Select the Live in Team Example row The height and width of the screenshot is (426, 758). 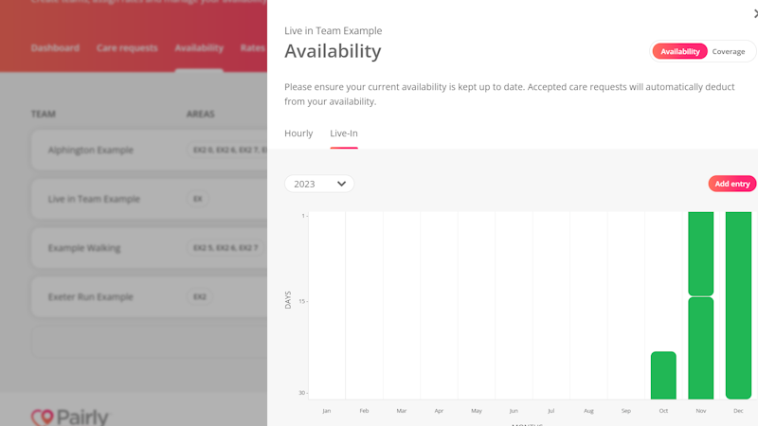(x=150, y=199)
